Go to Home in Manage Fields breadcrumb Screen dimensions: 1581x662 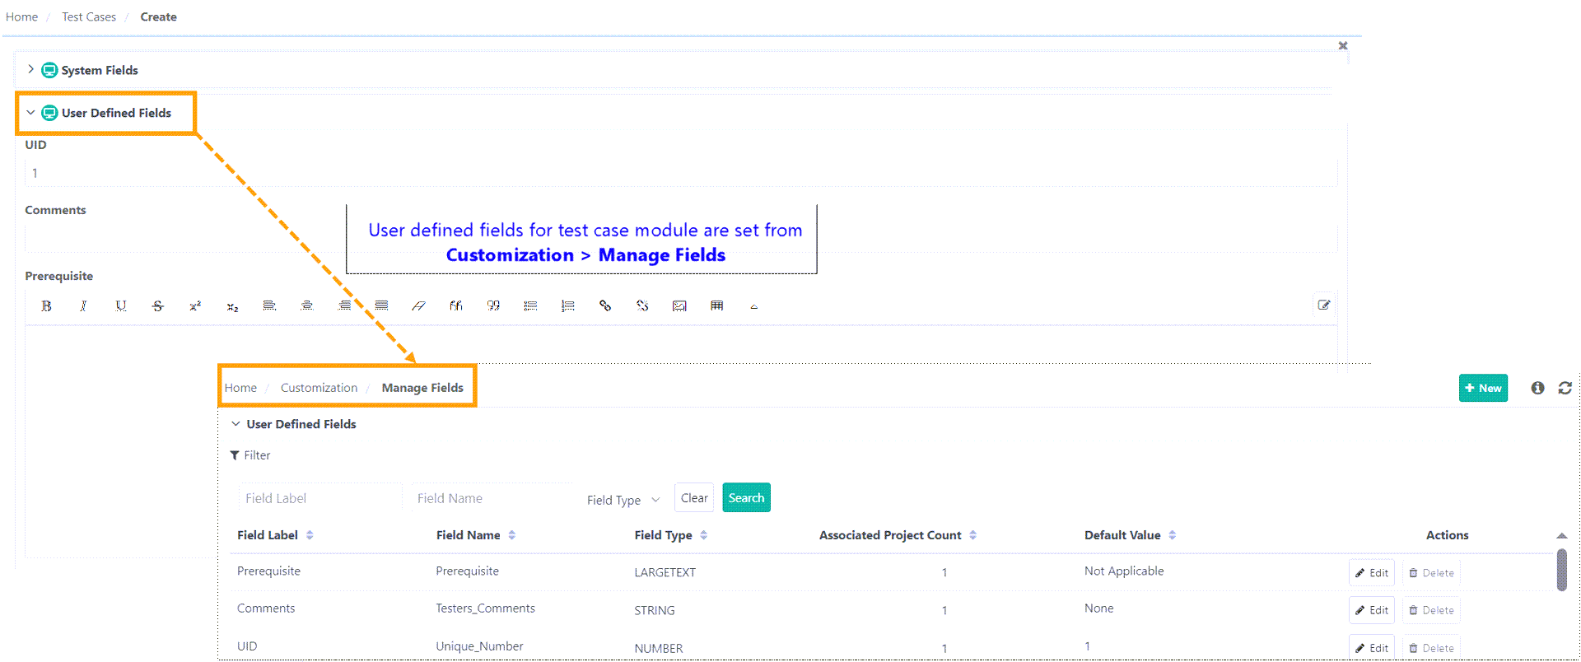pyautogui.click(x=240, y=387)
